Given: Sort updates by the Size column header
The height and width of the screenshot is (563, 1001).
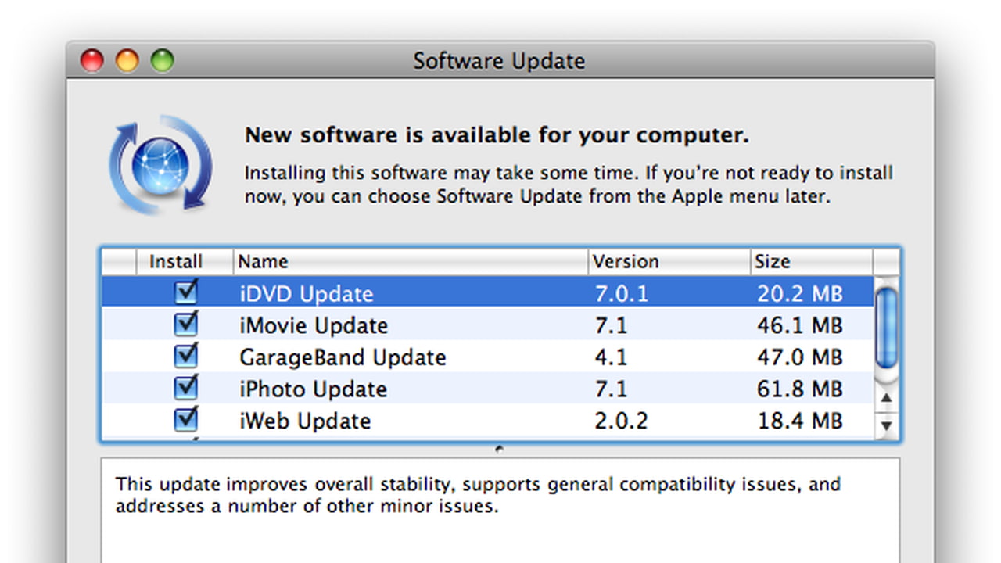Looking at the screenshot, I should pyautogui.click(x=811, y=262).
